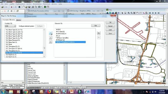
Task: Select 'RLC Mode' in the Available IEs list
Action: tap(24, 44)
